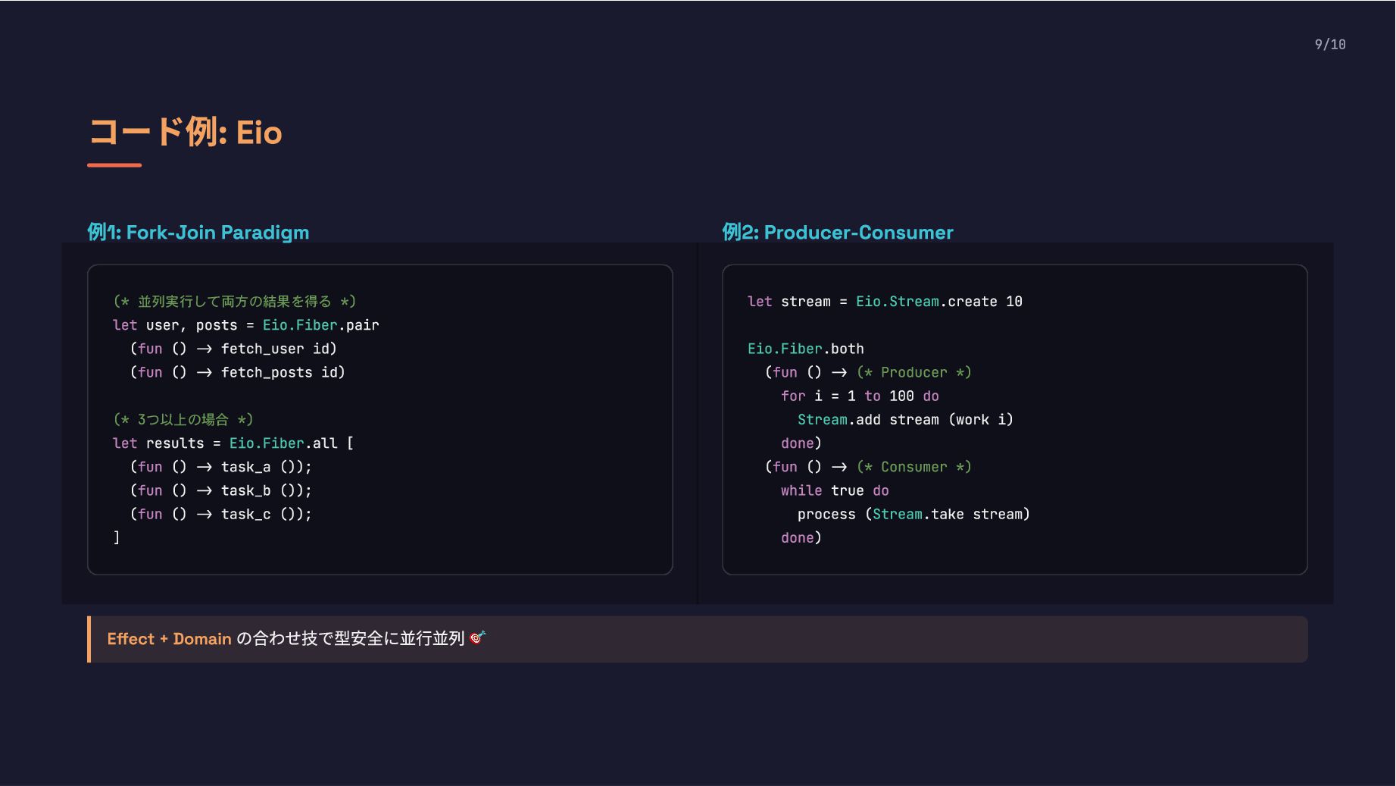The image size is (1396, 786).
Task: Click the line '(fun () -> task_a ());'
Action: (x=220, y=467)
